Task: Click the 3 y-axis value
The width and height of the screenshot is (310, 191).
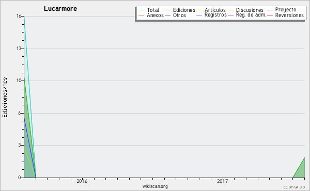Action: pos(20,145)
